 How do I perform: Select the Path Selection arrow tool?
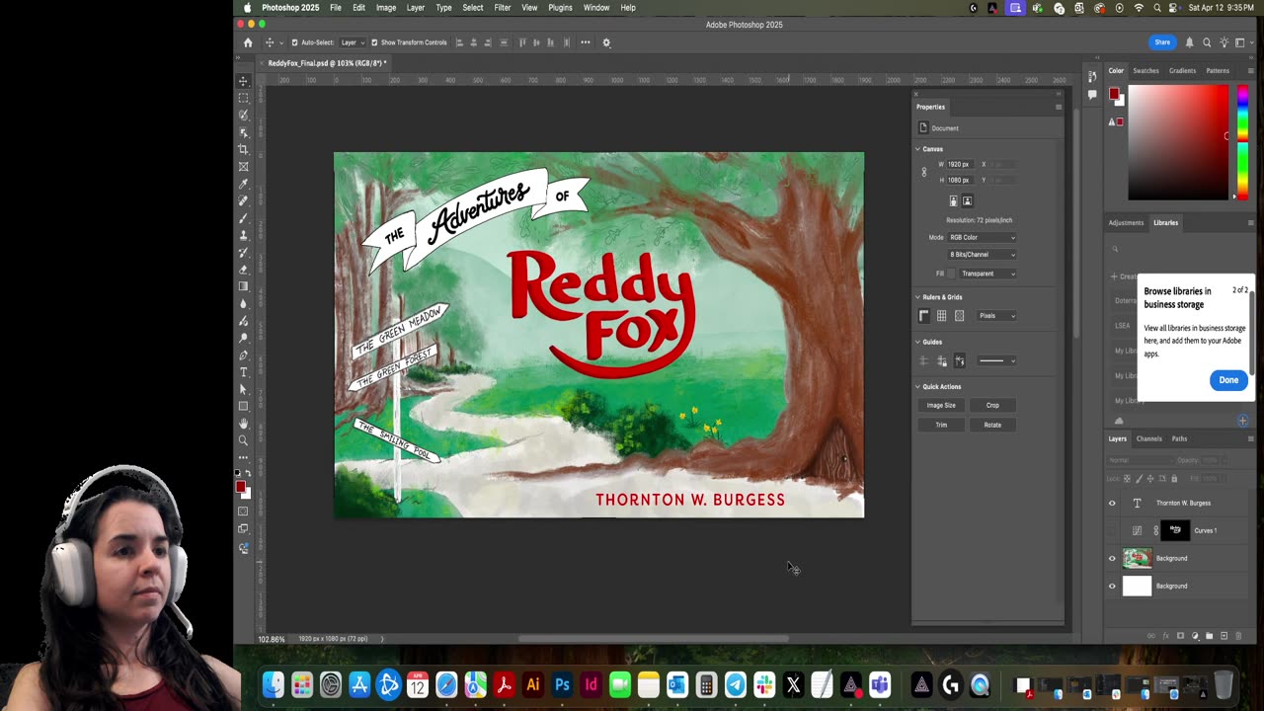pyautogui.click(x=243, y=389)
